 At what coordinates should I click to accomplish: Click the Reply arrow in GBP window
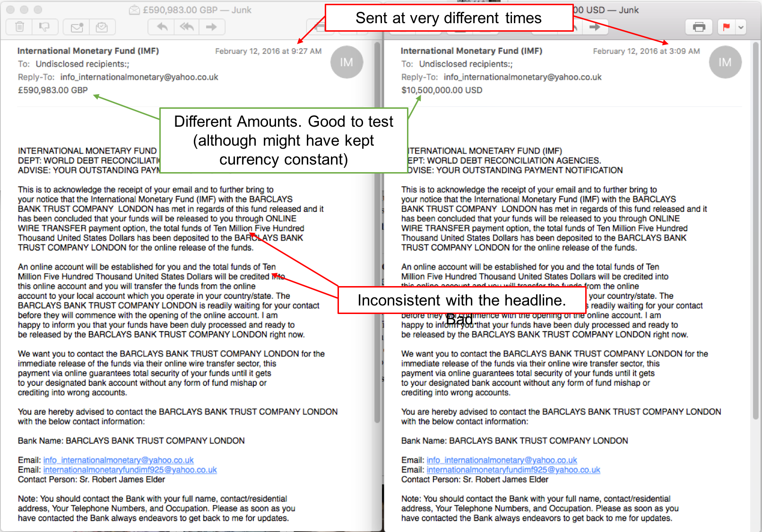click(x=162, y=27)
